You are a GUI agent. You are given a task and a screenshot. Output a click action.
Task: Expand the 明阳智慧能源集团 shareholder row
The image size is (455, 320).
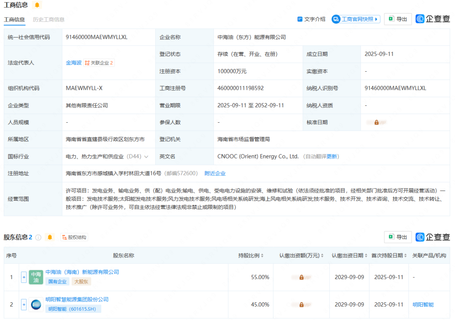[24, 304]
